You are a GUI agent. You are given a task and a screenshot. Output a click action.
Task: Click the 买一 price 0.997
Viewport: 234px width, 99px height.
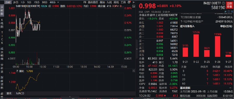coord(160,41)
